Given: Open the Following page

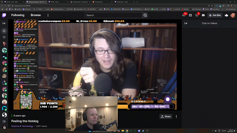Looking at the screenshot, I should pyautogui.click(x=18, y=15).
